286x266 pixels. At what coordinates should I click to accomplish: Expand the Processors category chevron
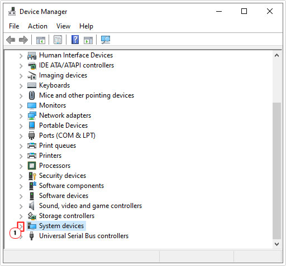[x=21, y=166]
